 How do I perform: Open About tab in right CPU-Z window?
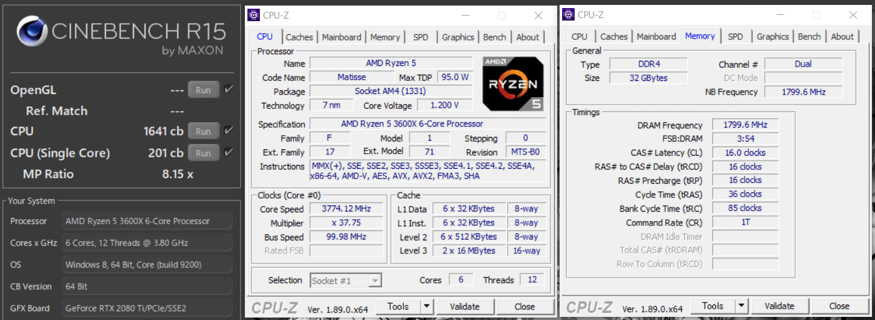(x=843, y=37)
